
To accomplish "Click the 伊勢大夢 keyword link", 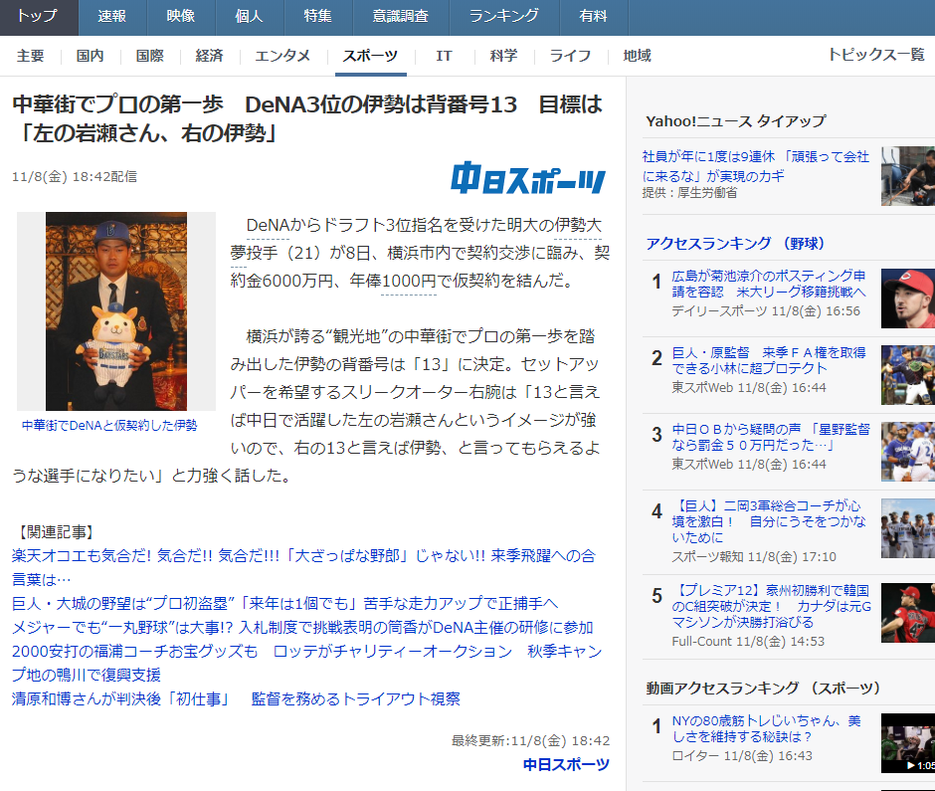I will pos(578,226).
